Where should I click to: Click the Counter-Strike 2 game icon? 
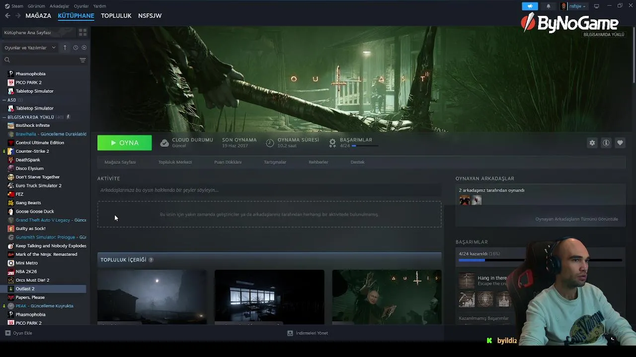coord(11,151)
